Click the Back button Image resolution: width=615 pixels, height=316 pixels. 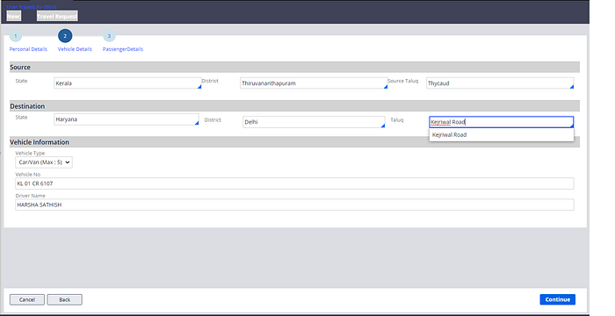pyautogui.click(x=65, y=299)
